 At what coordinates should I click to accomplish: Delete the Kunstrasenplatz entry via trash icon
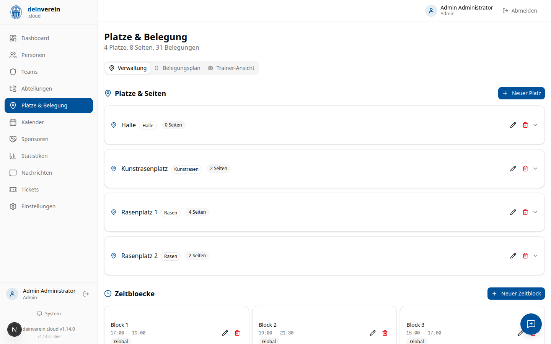525,169
